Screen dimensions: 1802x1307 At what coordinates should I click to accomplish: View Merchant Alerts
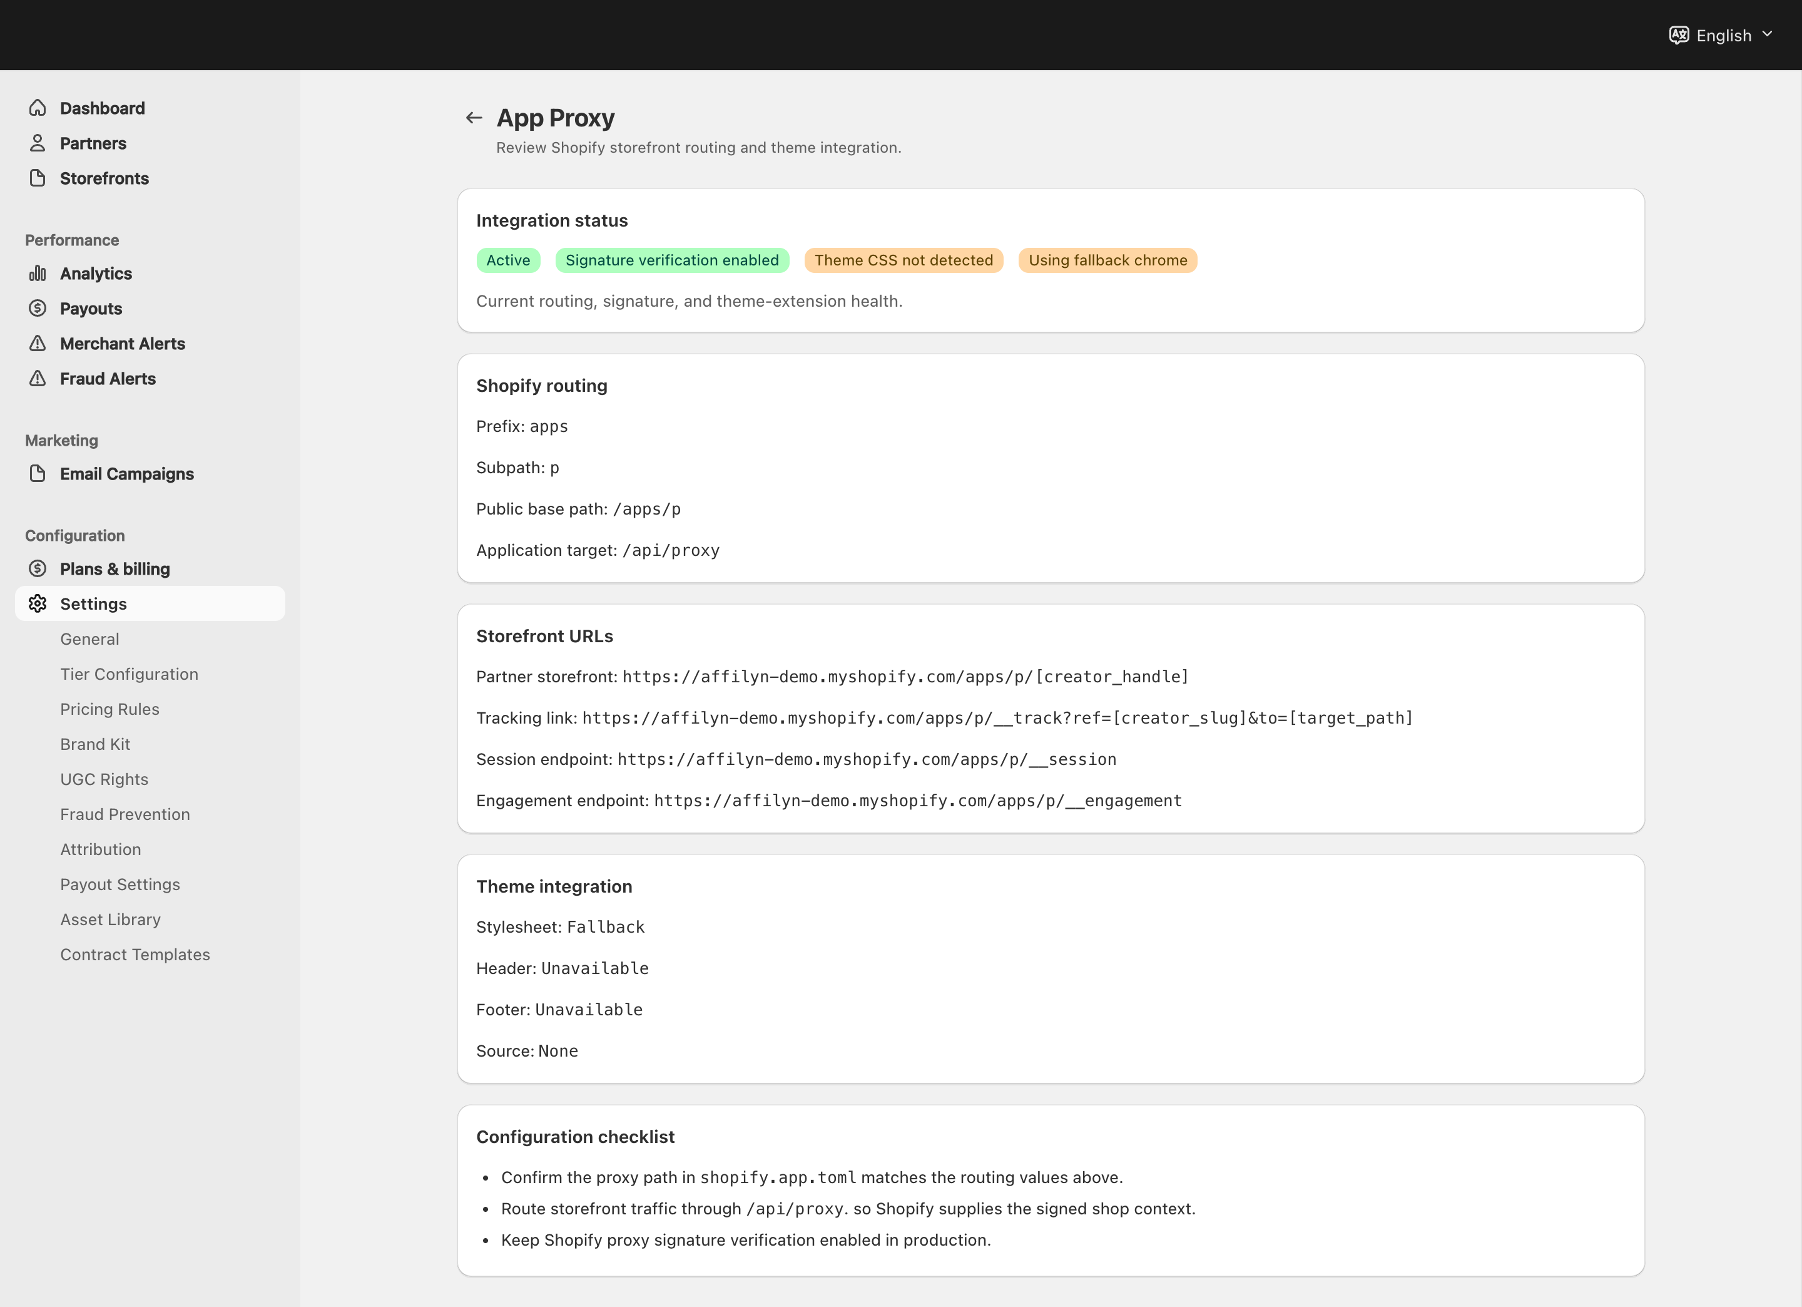150,342
